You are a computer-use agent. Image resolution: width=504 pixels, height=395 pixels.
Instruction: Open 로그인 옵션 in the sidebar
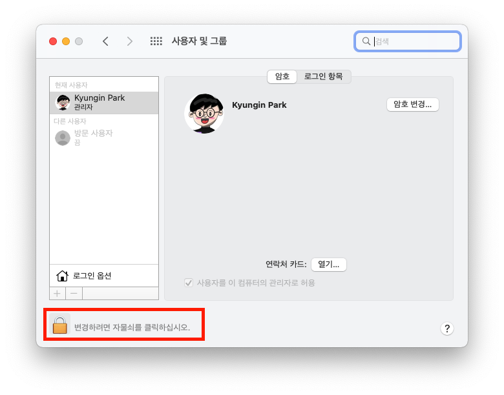[x=104, y=276]
